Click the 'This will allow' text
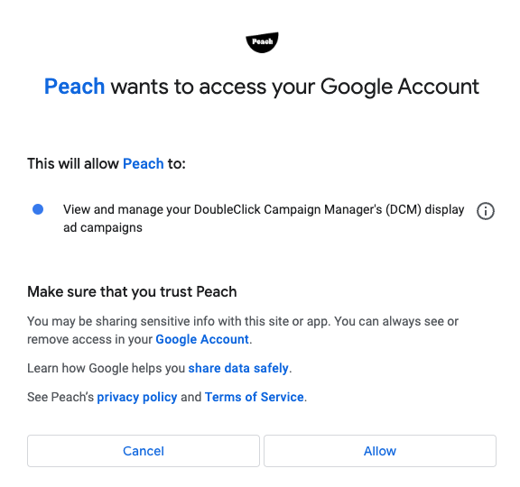This screenshot has width=520, height=487. pos(73,163)
